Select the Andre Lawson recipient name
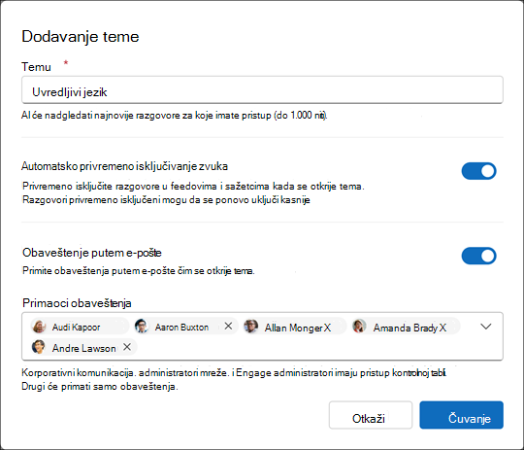This screenshot has height=450, width=524. tap(83, 349)
